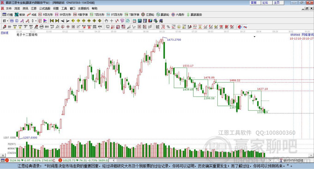
Task: Open the 资讯 menu
Action: (x=25, y=8)
